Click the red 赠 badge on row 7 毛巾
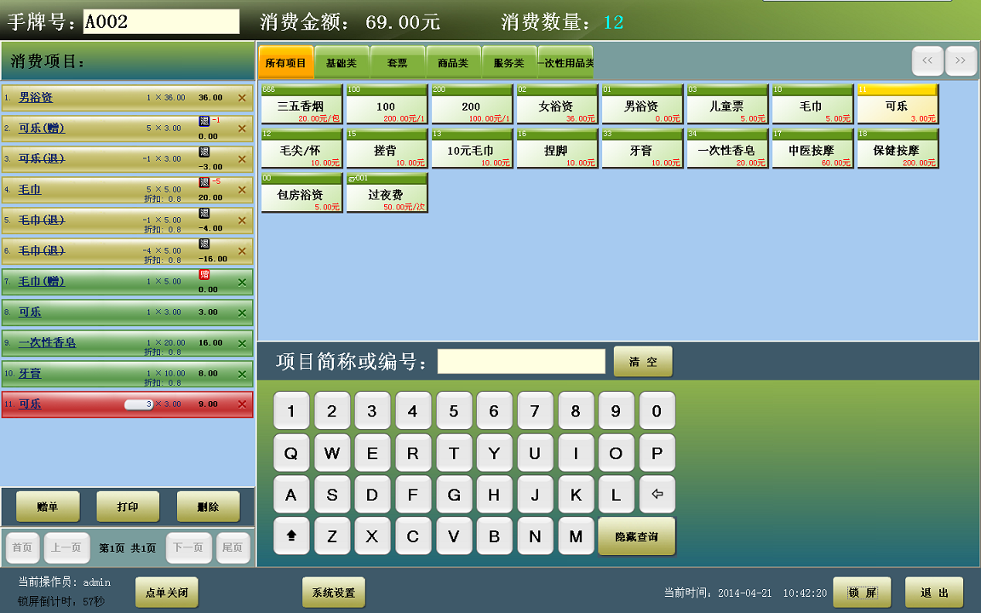This screenshot has height=613, width=981. [204, 274]
